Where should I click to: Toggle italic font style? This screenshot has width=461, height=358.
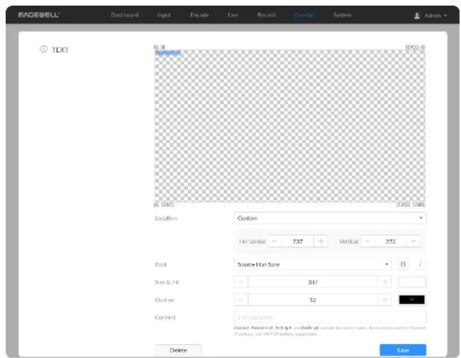point(420,264)
